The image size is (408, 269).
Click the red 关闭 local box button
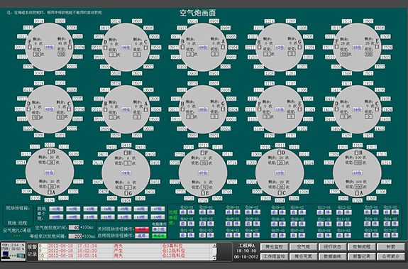pyautogui.click(x=142, y=229)
